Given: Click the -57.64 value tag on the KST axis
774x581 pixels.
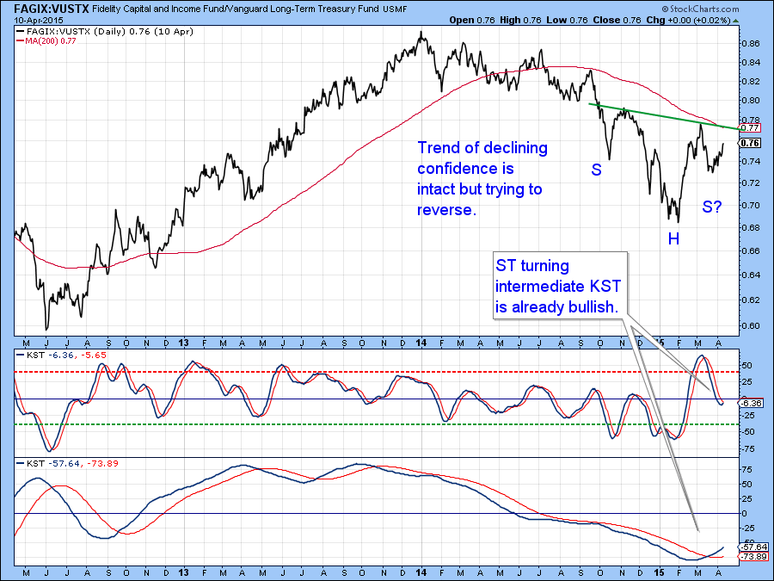Looking at the screenshot, I should click(752, 547).
